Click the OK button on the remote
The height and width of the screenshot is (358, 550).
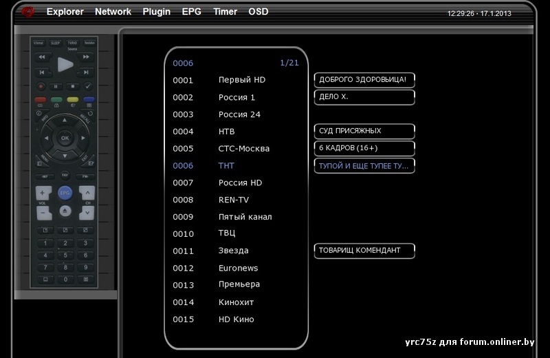65,138
